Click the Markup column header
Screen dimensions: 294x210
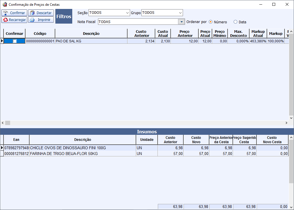tap(275, 34)
